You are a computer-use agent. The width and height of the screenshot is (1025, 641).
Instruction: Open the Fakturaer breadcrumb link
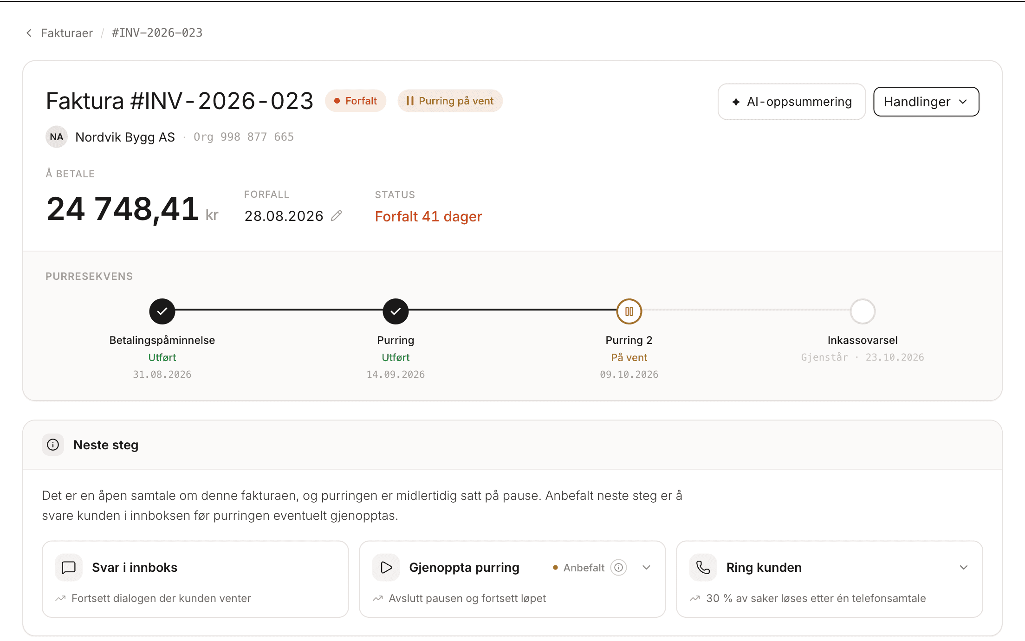pyautogui.click(x=67, y=33)
